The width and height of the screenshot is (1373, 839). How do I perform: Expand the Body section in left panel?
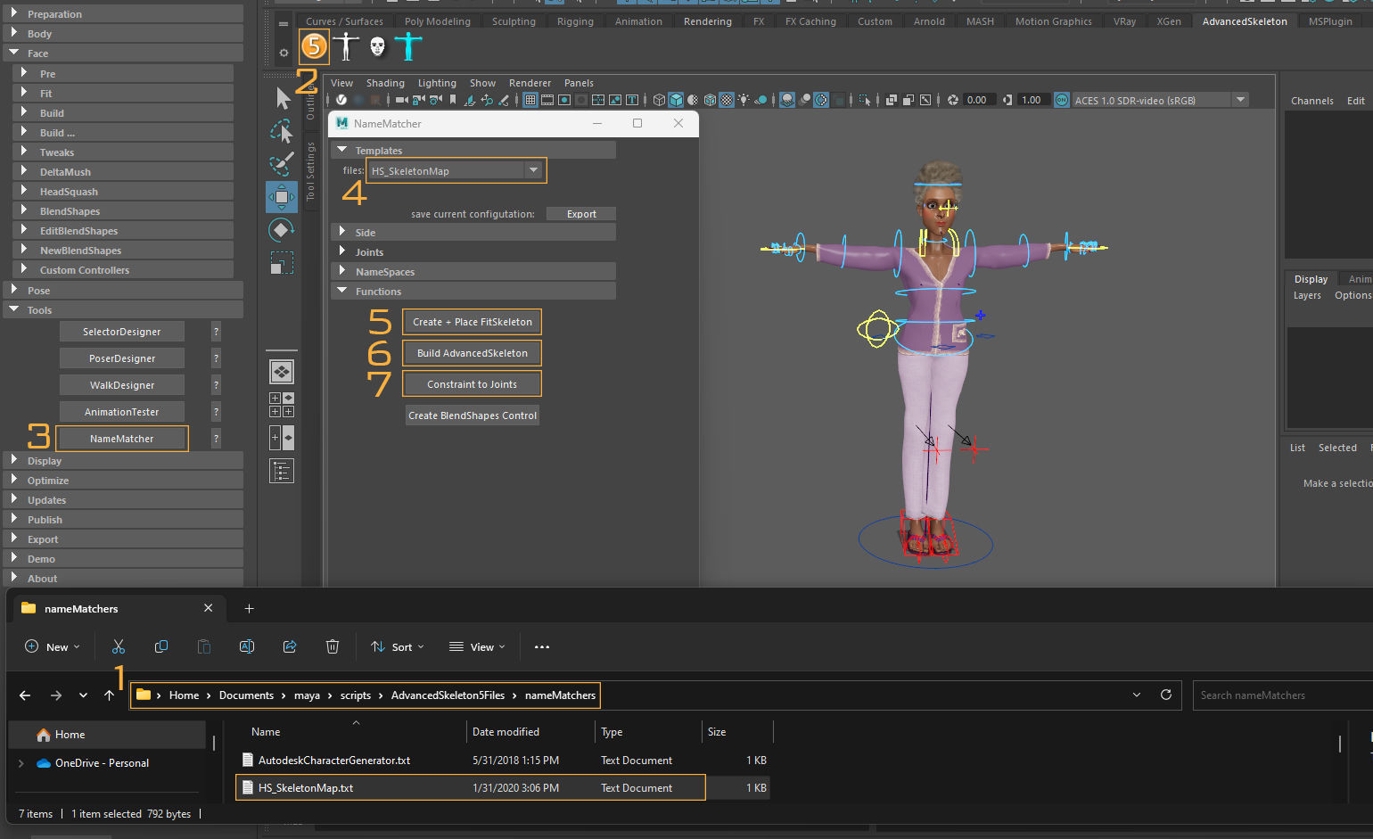tap(39, 34)
